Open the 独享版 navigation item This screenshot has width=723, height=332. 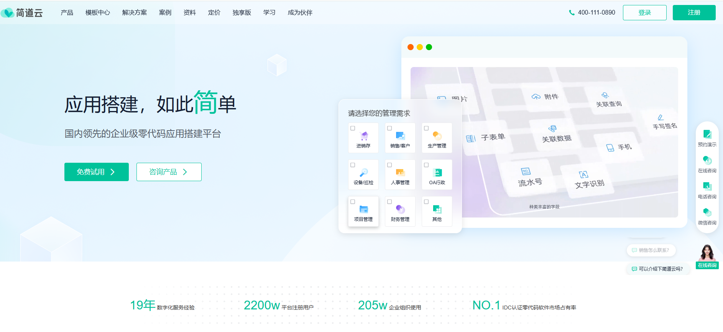242,13
